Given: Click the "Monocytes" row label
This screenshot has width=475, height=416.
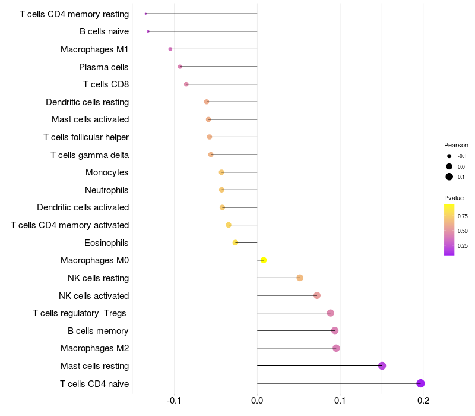Looking at the screenshot, I should (x=107, y=172).
